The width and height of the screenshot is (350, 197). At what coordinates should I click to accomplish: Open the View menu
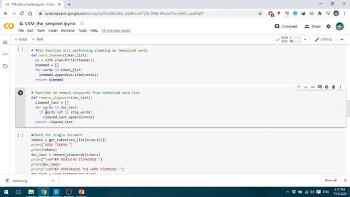click(x=41, y=31)
